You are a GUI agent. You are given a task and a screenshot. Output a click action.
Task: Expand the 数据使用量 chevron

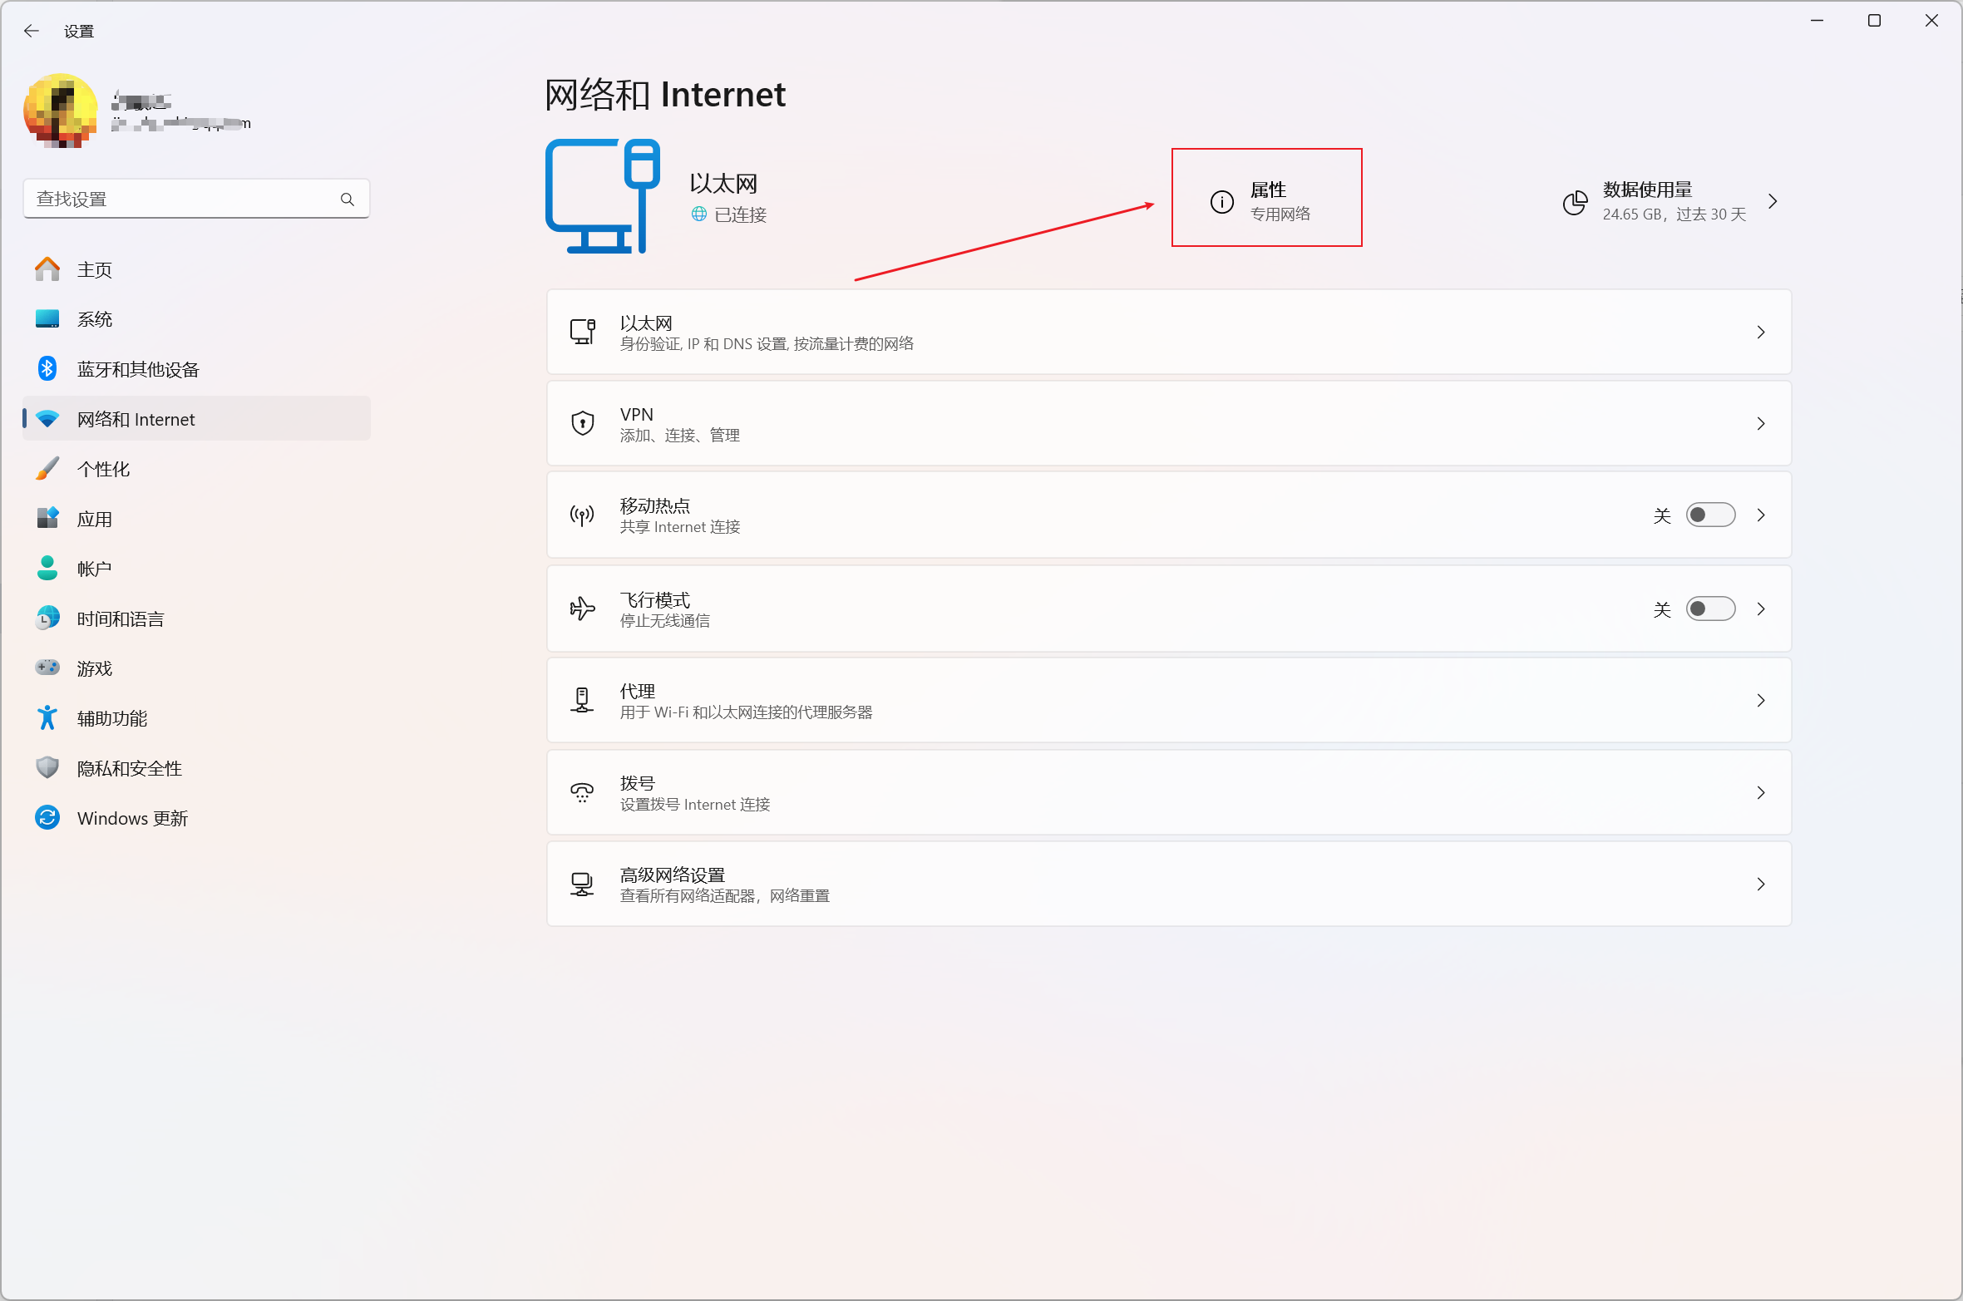click(x=1773, y=201)
